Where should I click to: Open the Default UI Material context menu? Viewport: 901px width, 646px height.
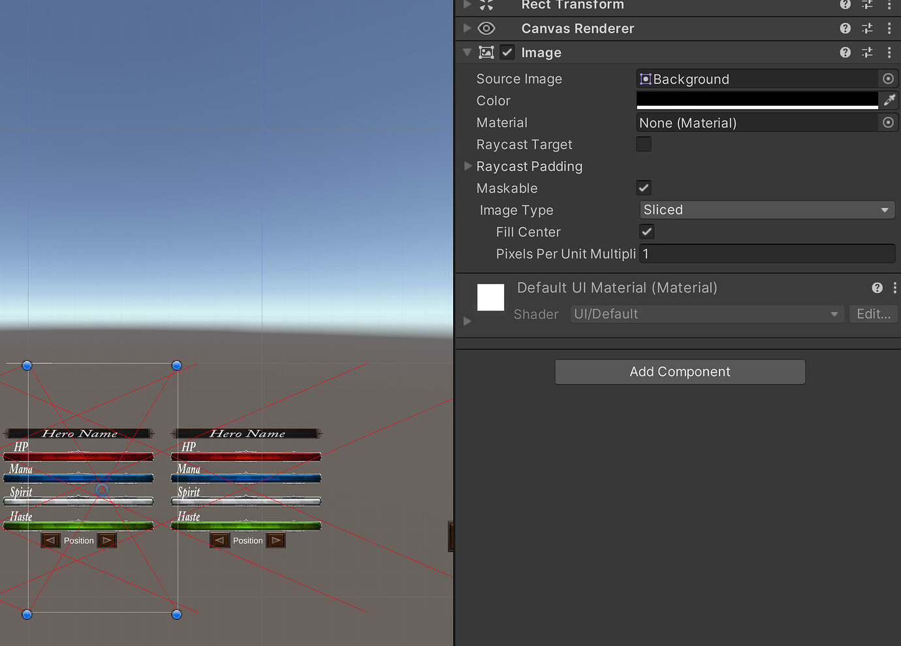click(894, 287)
